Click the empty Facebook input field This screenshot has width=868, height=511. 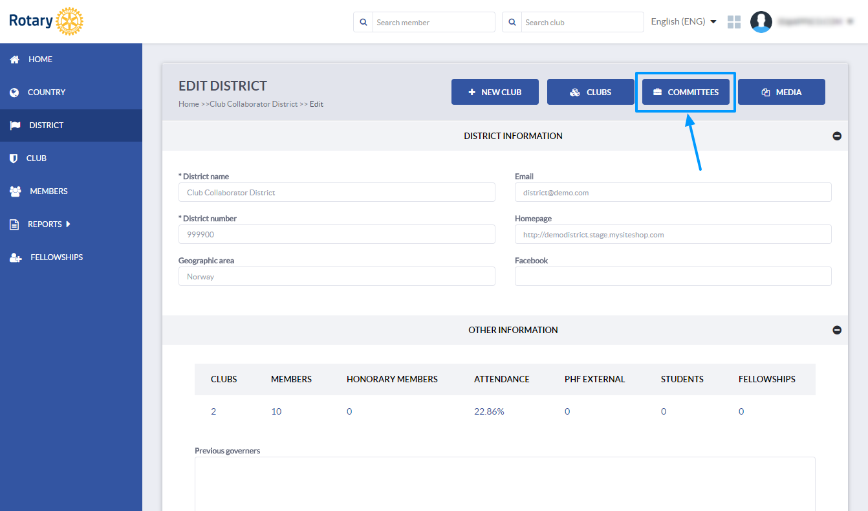pyautogui.click(x=673, y=276)
